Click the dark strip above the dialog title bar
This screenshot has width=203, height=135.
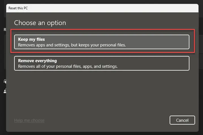pos(101,2)
